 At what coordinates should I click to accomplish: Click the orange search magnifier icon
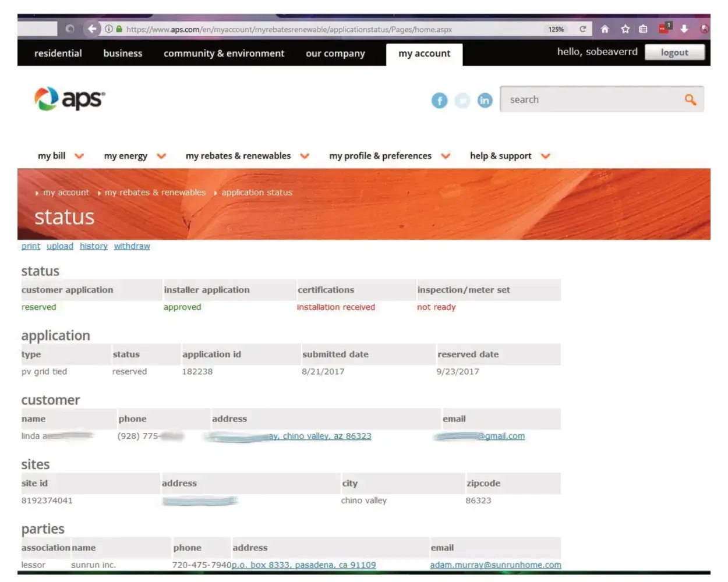click(690, 100)
